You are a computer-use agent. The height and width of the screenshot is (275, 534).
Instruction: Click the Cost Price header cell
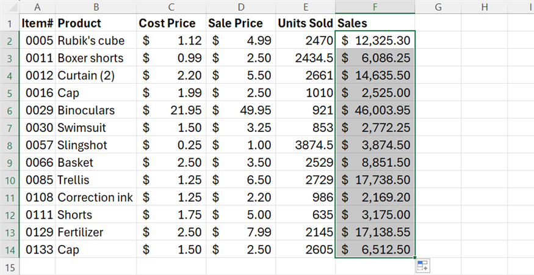pos(171,23)
